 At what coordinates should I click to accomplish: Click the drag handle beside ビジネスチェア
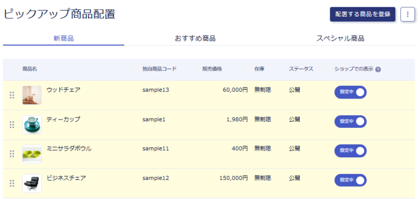pyautogui.click(x=12, y=183)
